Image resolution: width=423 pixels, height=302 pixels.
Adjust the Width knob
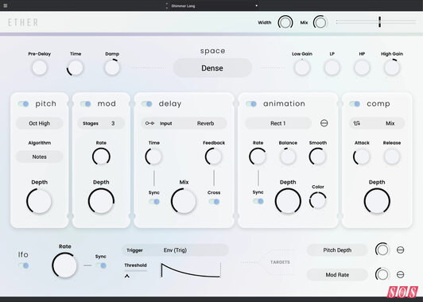pyautogui.click(x=285, y=22)
